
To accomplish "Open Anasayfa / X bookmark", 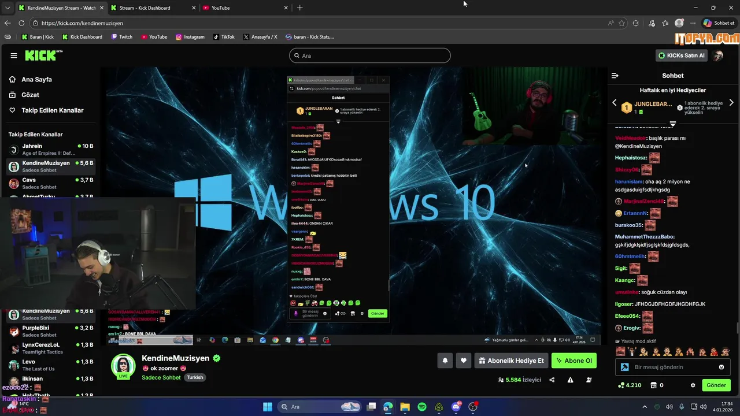I will click(x=260, y=37).
